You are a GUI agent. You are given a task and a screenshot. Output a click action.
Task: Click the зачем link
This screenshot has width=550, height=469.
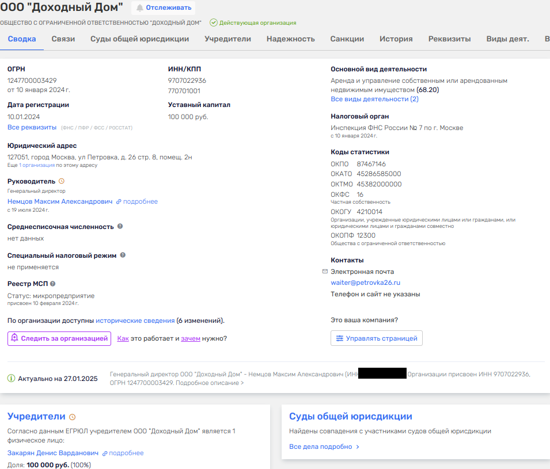pos(191,338)
